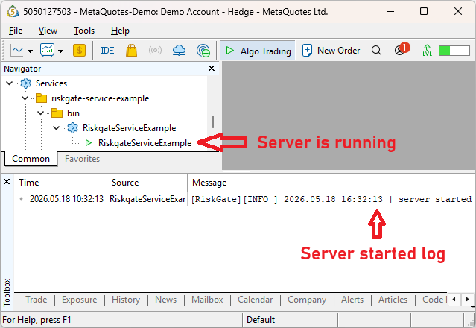
Task: Click the Navigator vertical scrollbar
Action: [213, 122]
